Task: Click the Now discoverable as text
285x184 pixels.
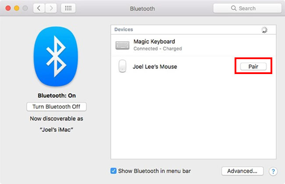Action: (x=57, y=119)
